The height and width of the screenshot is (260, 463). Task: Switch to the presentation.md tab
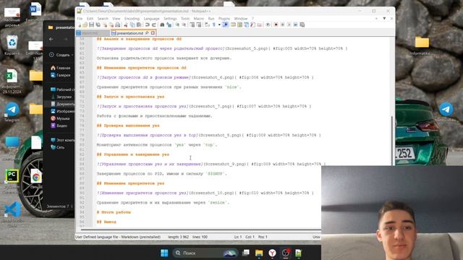[x=130, y=33]
